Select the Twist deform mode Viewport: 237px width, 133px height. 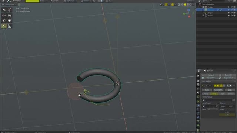coord(206,94)
